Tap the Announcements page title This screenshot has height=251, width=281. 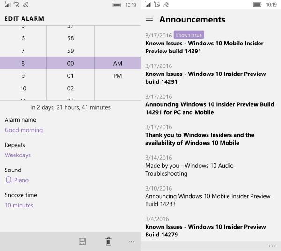192,19
